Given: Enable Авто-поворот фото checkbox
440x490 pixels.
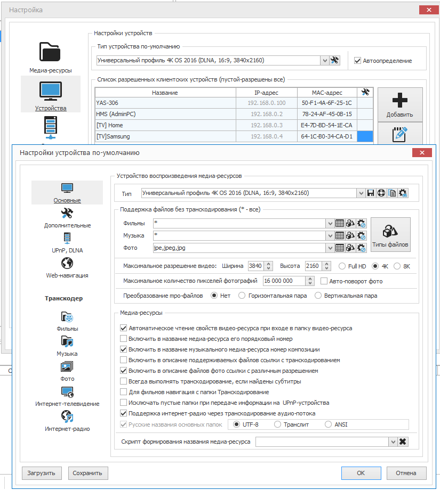Looking at the screenshot, I should tap(325, 281).
